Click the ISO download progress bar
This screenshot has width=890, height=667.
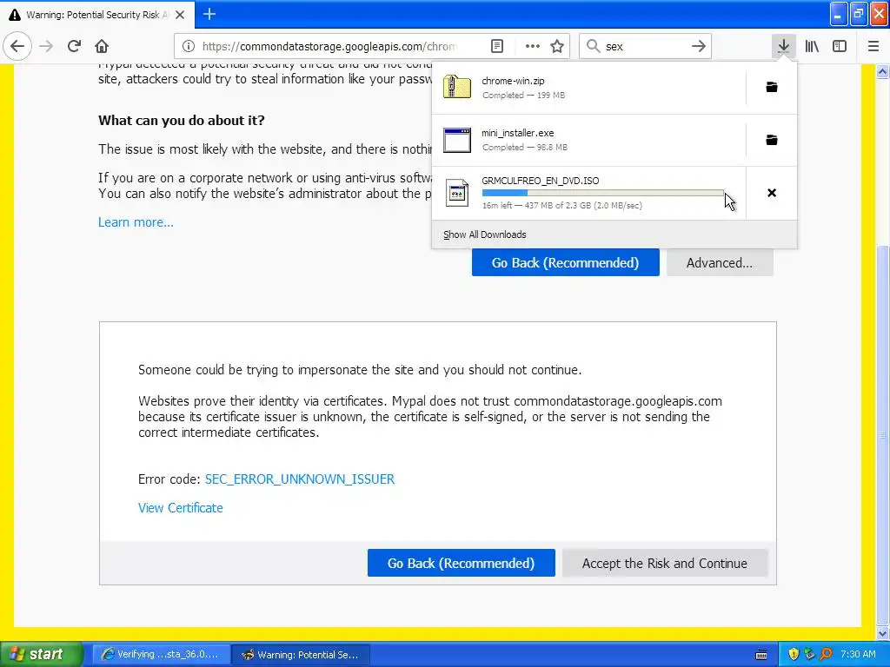603,193
